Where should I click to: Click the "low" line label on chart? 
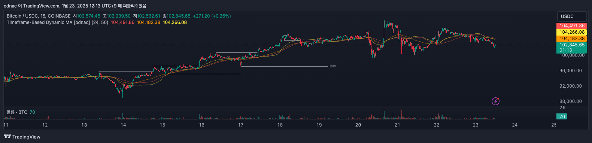[333, 66]
